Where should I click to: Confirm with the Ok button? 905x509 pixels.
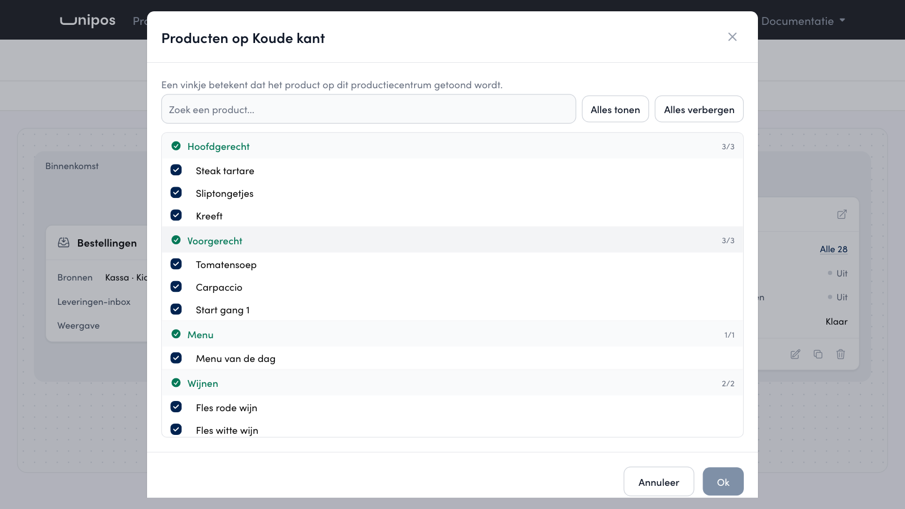point(723,482)
